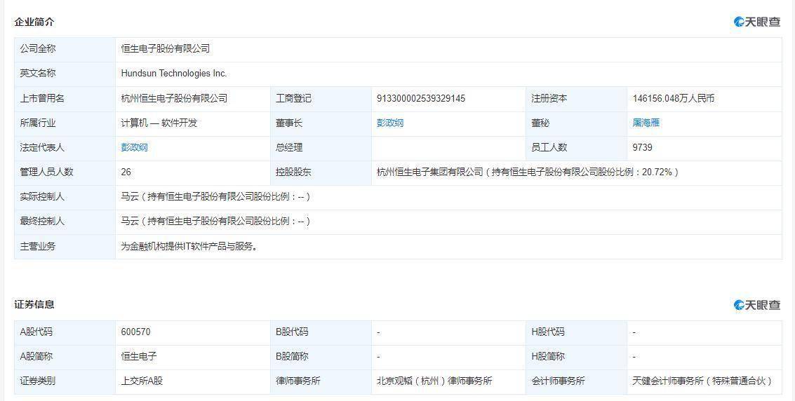Image resolution: width=795 pixels, height=401 pixels.
Task: Click the B股简称 label cell
Action: click(321, 357)
